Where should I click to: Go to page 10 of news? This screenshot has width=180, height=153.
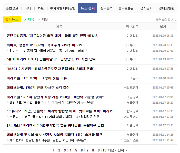104,150
